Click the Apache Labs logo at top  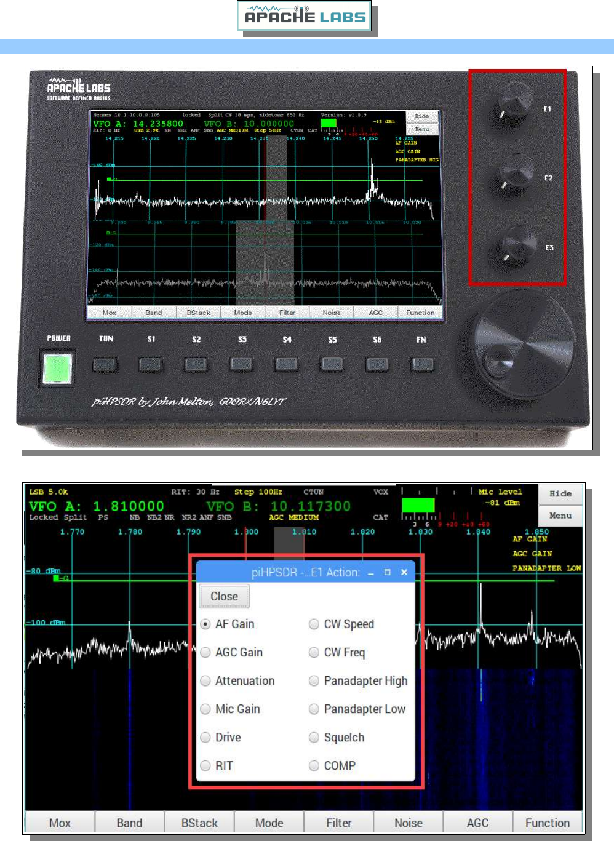(x=305, y=15)
